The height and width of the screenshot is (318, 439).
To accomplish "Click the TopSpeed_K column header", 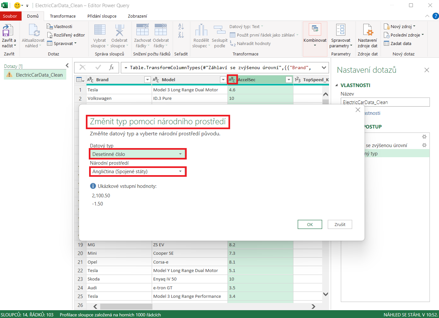I will (x=311, y=80).
